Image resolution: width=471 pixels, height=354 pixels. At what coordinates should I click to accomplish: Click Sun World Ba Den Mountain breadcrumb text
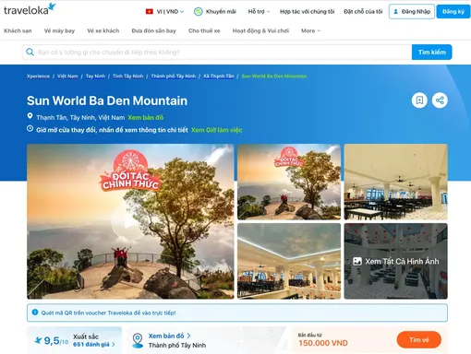point(274,77)
